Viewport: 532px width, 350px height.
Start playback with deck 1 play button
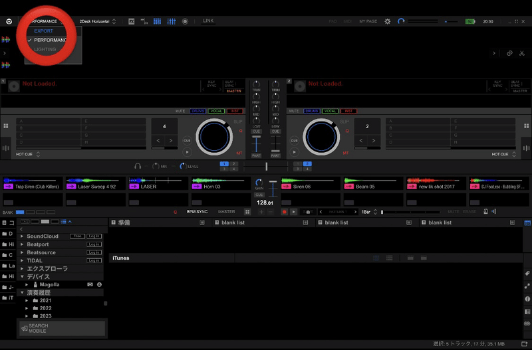pos(187,152)
